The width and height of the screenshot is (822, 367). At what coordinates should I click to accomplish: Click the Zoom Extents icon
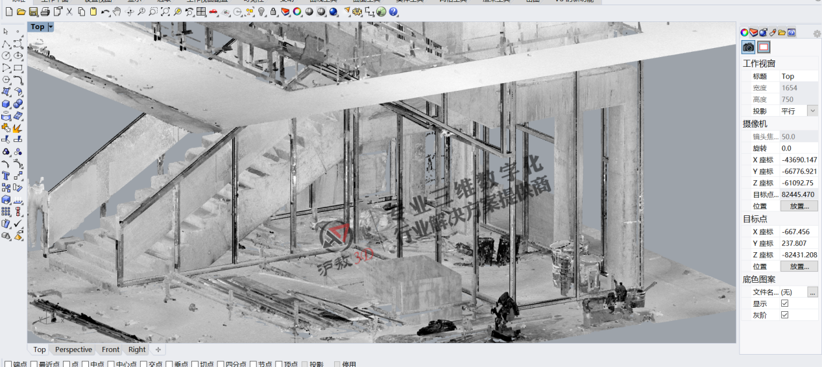pyautogui.click(x=165, y=12)
